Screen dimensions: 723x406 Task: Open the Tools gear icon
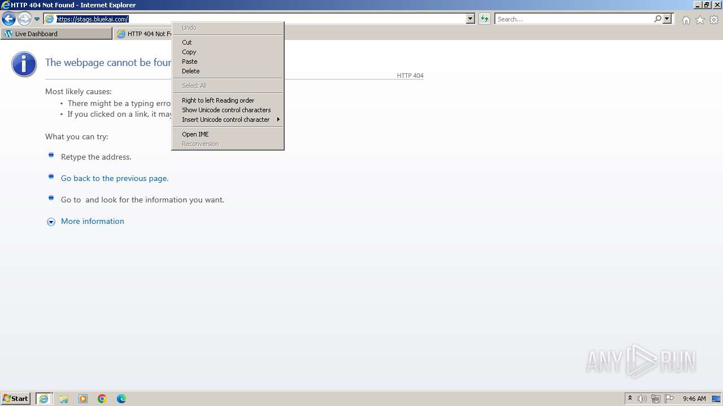click(714, 20)
